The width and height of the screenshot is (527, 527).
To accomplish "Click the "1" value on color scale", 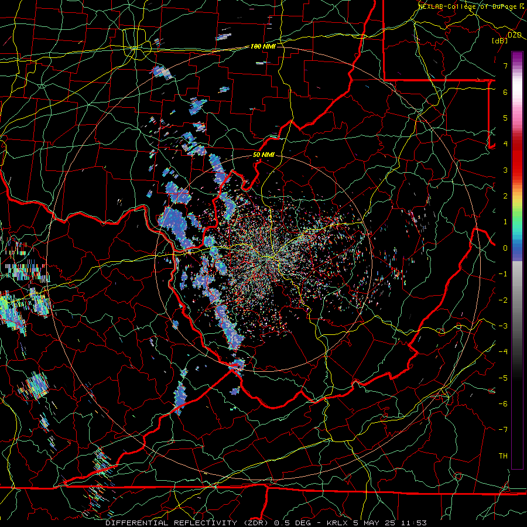I will pyautogui.click(x=505, y=222).
